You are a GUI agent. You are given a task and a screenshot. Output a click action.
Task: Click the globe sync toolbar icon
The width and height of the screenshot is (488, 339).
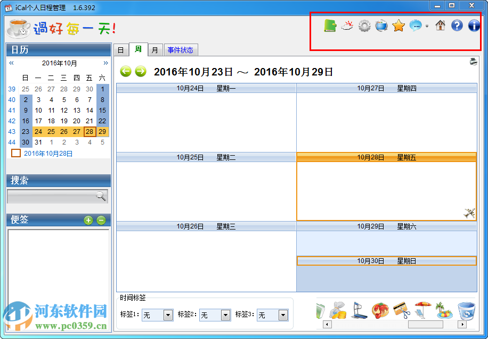pos(381,25)
